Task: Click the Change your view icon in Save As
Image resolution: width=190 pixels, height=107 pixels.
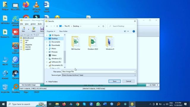Action: pos(125,31)
